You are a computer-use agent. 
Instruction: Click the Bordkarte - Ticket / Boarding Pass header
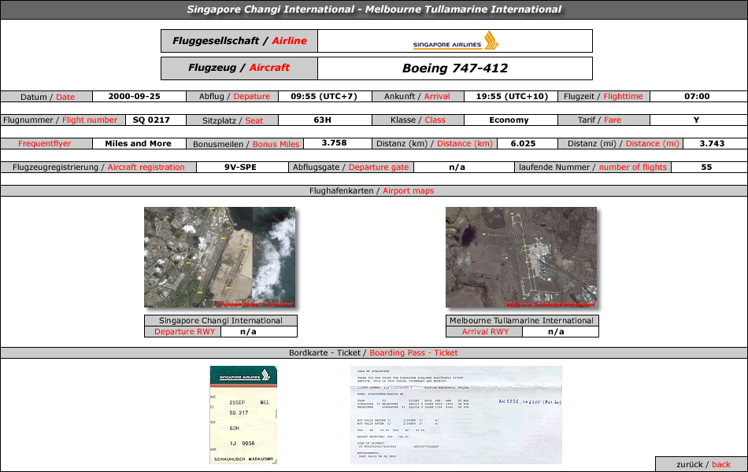pyautogui.click(x=373, y=352)
